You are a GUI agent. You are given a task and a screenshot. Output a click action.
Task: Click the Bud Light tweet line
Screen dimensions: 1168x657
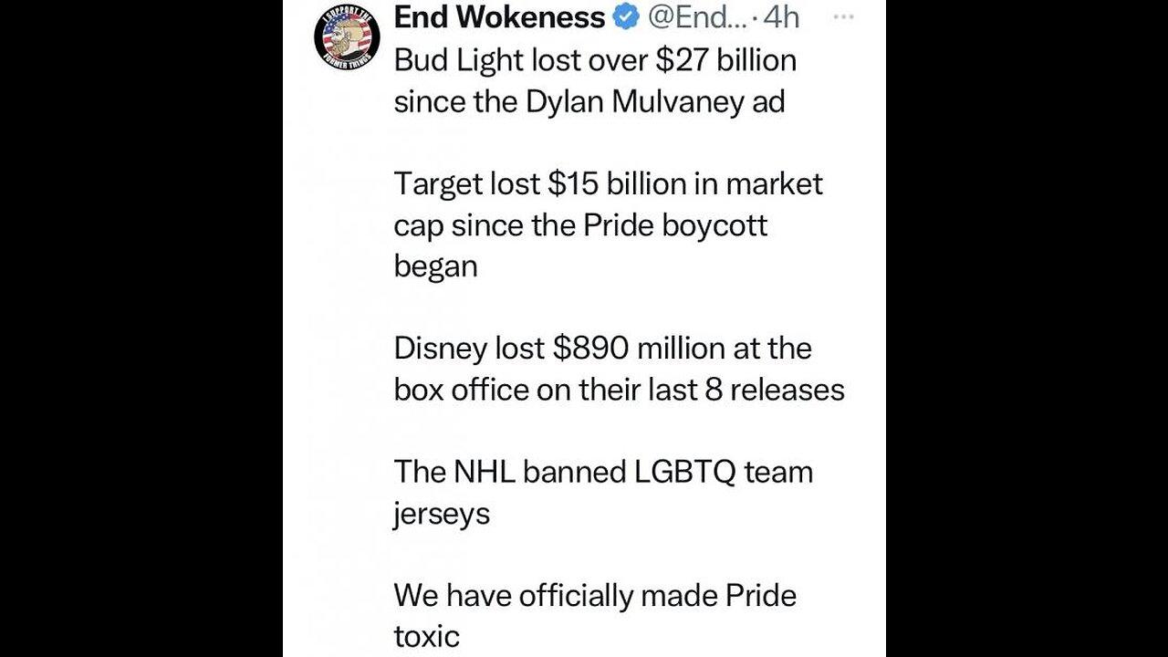[594, 60]
